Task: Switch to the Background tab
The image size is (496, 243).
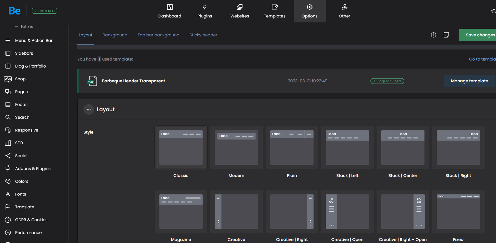Action: pos(115,35)
